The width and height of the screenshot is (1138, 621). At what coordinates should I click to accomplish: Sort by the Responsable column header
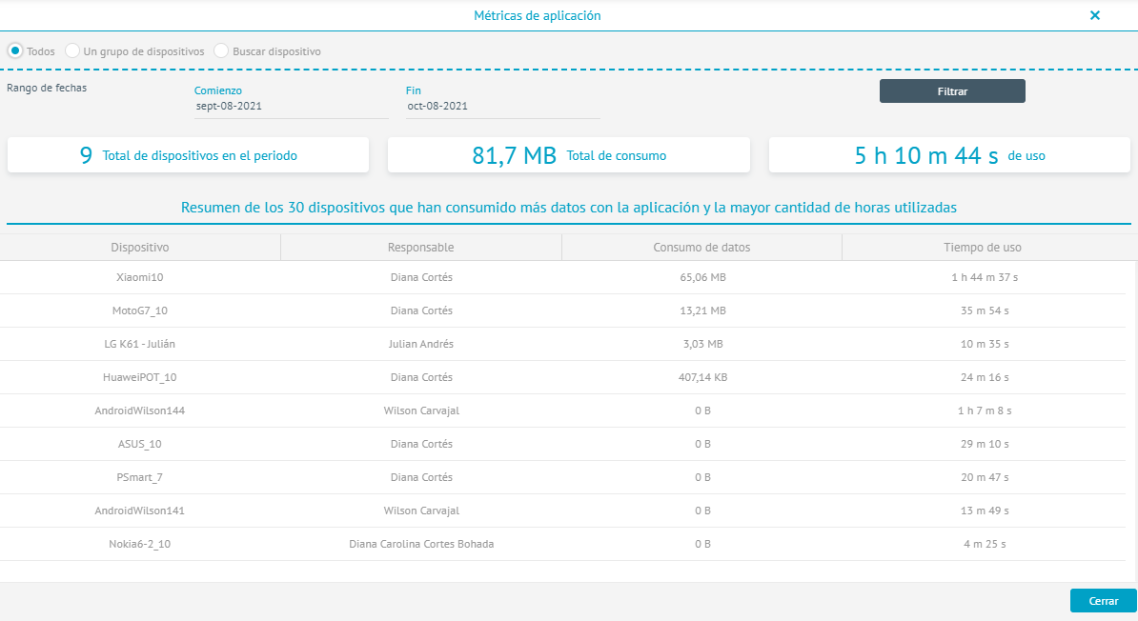pyautogui.click(x=421, y=248)
